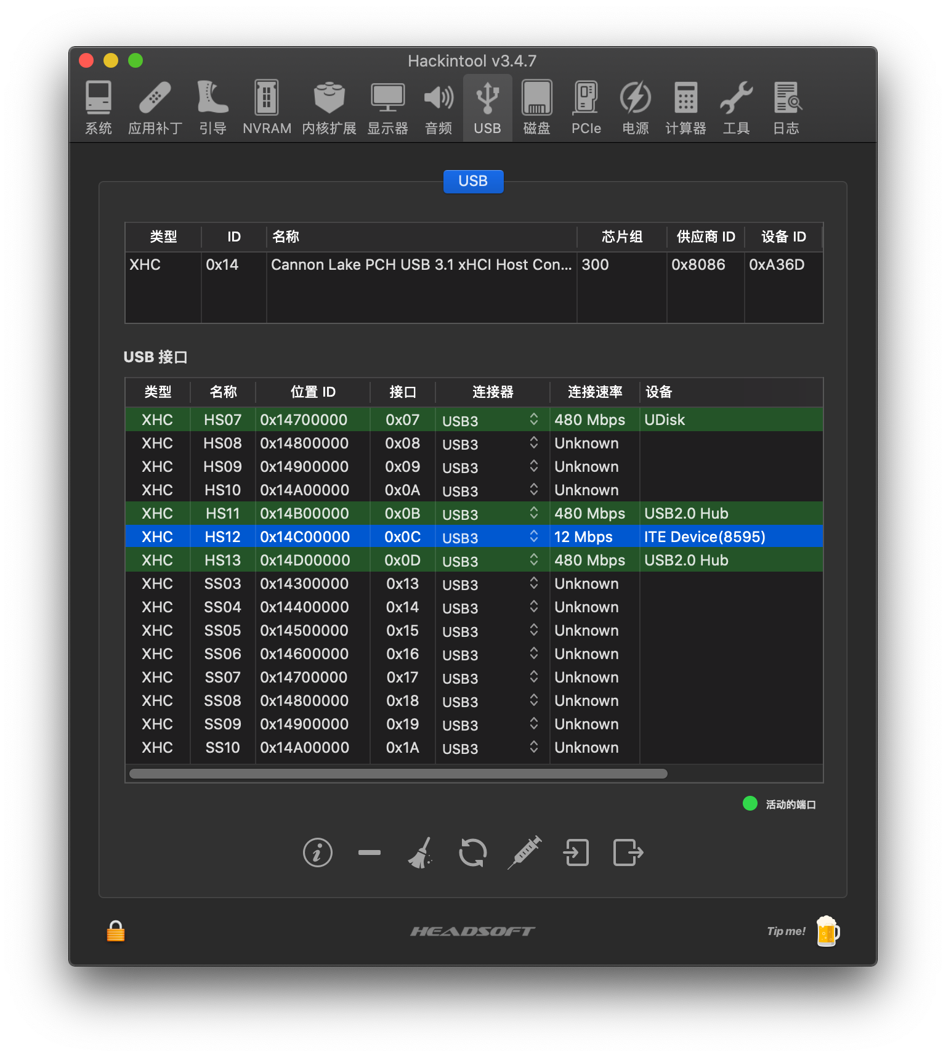The image size is (946, 1057).
Task: Select the USB toolbar section
Action: (x=487, y=108)
